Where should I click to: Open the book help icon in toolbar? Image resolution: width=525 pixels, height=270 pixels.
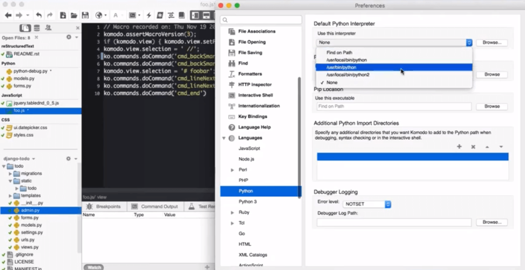(181, 15)
